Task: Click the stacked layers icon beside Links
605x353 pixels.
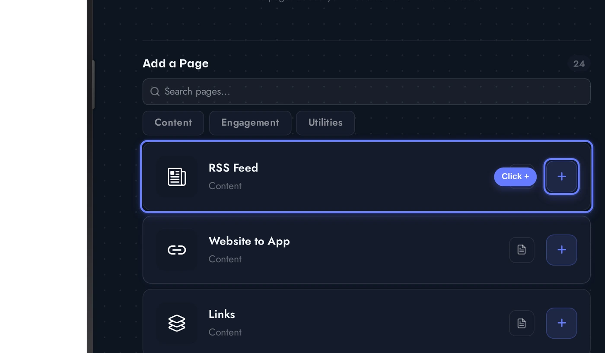Action: [x=177, y=323]
